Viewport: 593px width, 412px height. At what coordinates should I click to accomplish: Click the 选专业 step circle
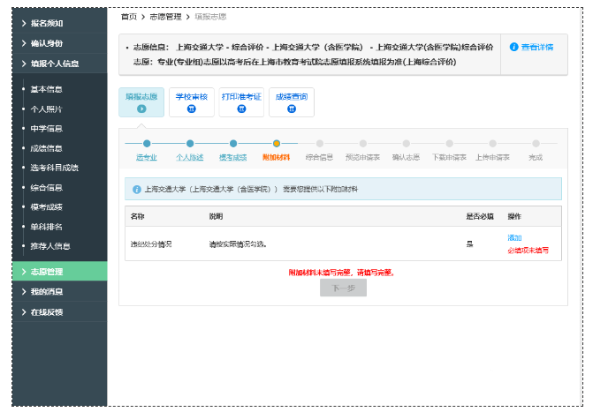pos(147,143)
